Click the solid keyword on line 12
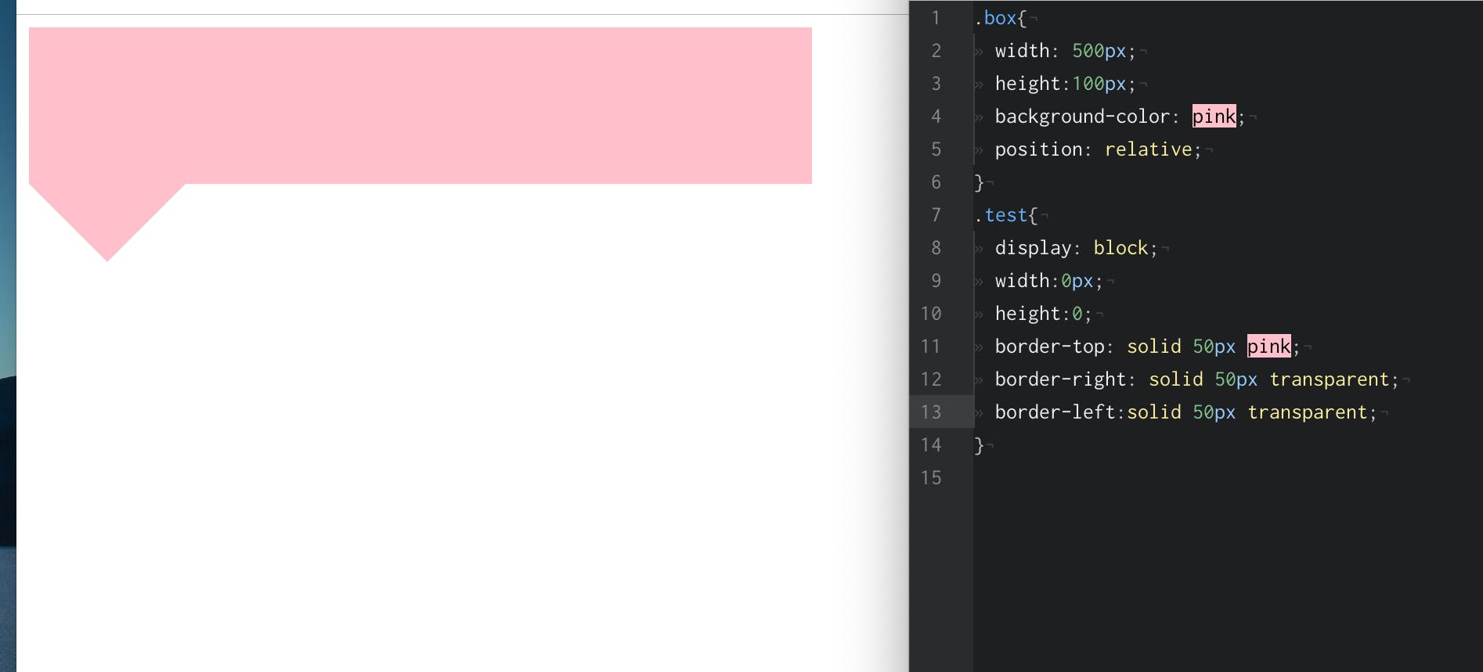 click(1175, 379)
